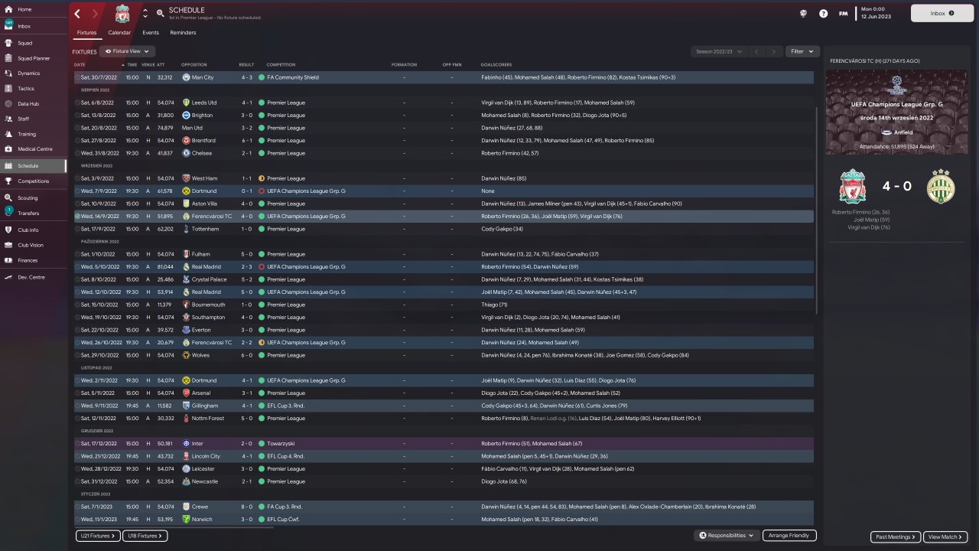Switch to the Reminders tab
979x551 pixels.
pos(183,33)
